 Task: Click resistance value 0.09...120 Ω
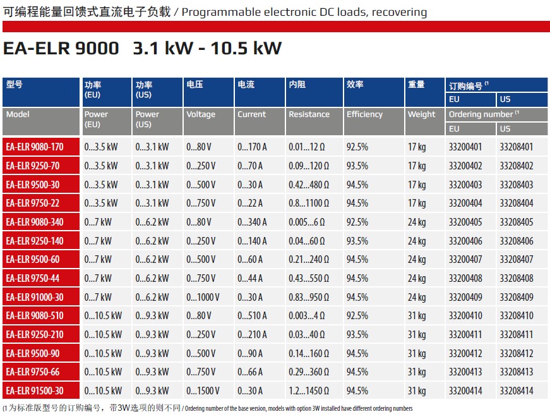[x=309, y=166]
